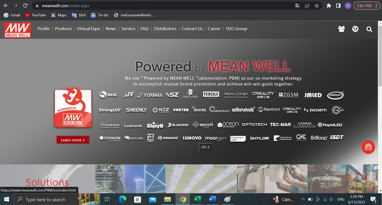Click the StrongLED partner logo

(x=110, y=110)
